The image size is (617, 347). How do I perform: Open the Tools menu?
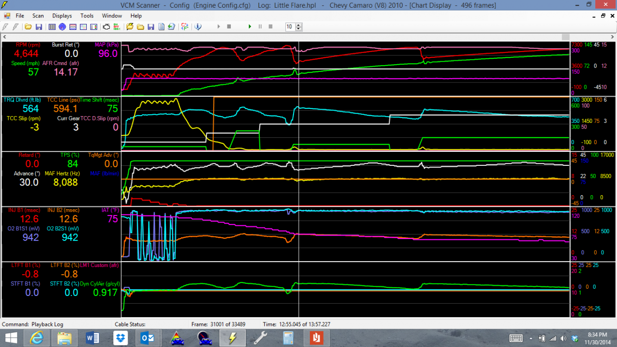coord(87,16)
